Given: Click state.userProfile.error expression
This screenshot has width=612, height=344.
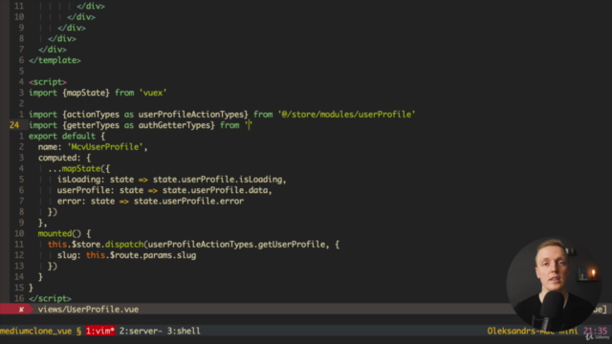Looking at the screenshot, I should pyautogui.click(x=188, y=202).
